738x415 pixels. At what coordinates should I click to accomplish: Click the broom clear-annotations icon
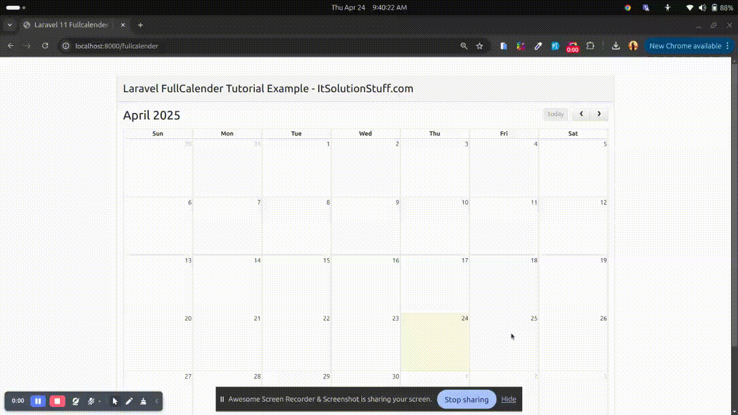pos(143,401)
